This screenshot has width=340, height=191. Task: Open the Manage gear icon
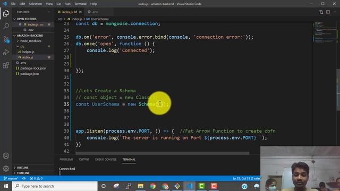tap(6, 168)
